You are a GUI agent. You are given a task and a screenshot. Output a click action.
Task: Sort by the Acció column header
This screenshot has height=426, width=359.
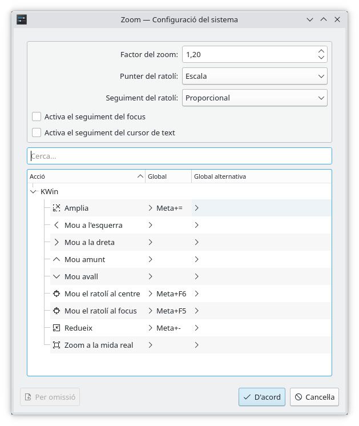tap(86, 176)
